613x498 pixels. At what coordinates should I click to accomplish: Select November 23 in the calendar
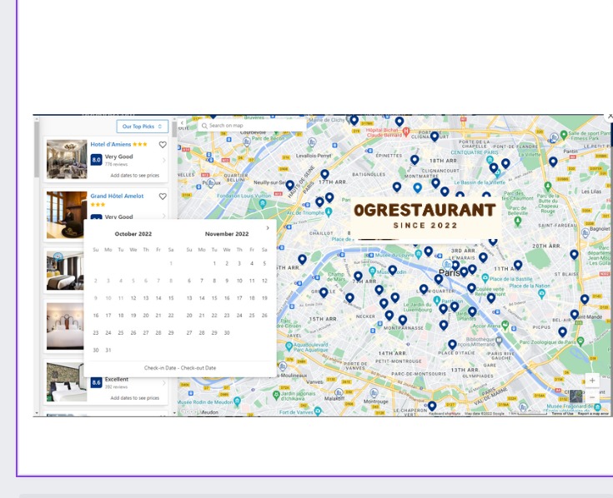(x=227, y=316)
